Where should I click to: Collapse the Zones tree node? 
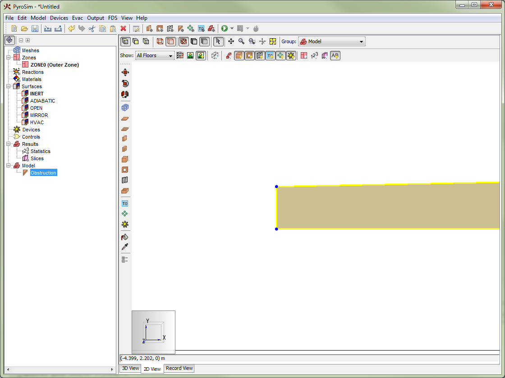(9, 58)
